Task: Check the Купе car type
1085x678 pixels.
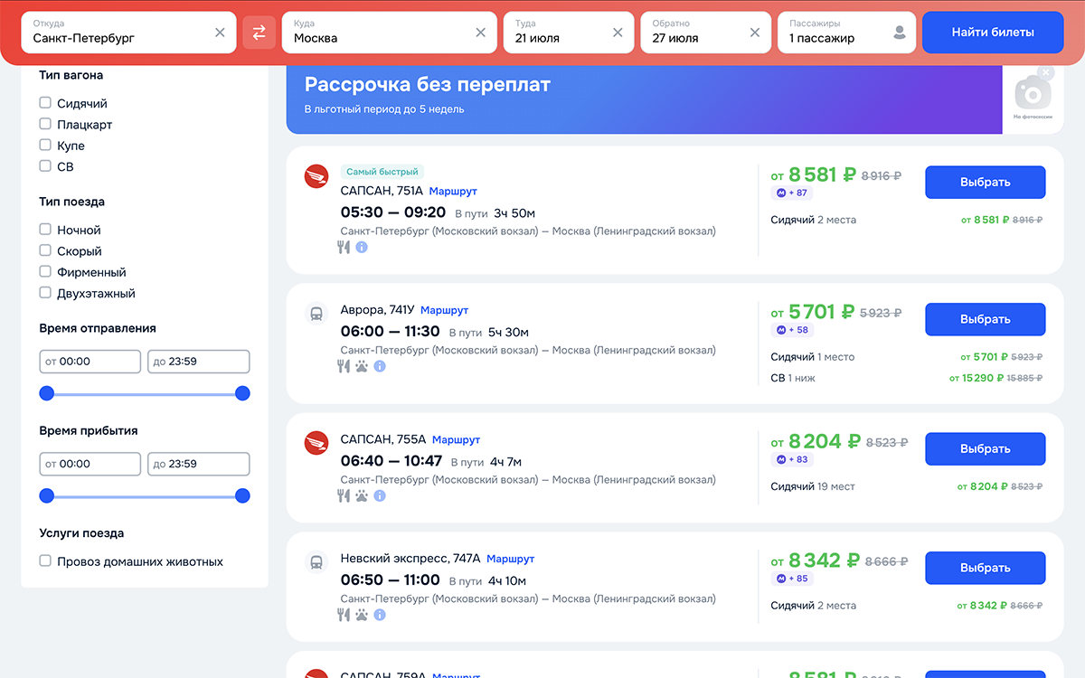Action: pos(45,145)
